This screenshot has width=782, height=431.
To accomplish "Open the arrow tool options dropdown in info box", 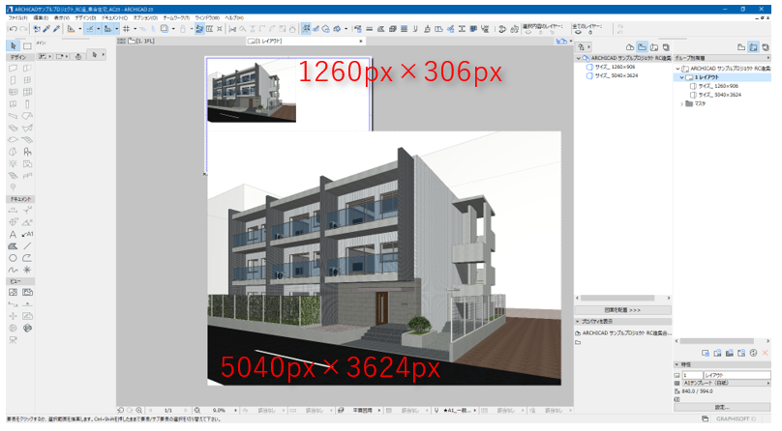I will [104, 55].
